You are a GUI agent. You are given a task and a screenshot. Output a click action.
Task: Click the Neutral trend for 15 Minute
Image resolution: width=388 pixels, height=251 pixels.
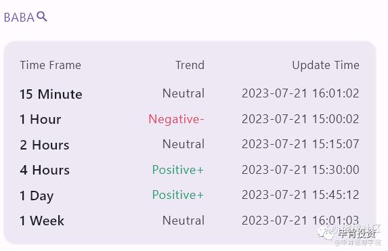[x=184, y=93]
